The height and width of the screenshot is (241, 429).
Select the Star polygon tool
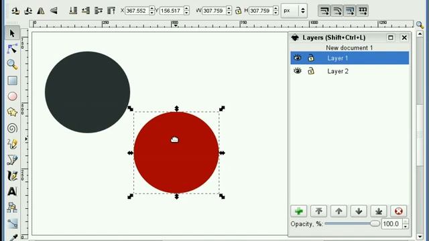[x=12, y=112]
